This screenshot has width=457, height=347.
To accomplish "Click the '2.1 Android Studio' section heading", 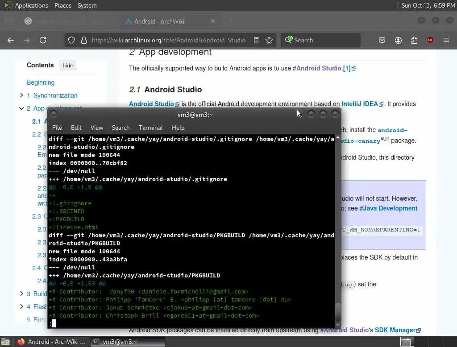I will [x=165, y=90].
